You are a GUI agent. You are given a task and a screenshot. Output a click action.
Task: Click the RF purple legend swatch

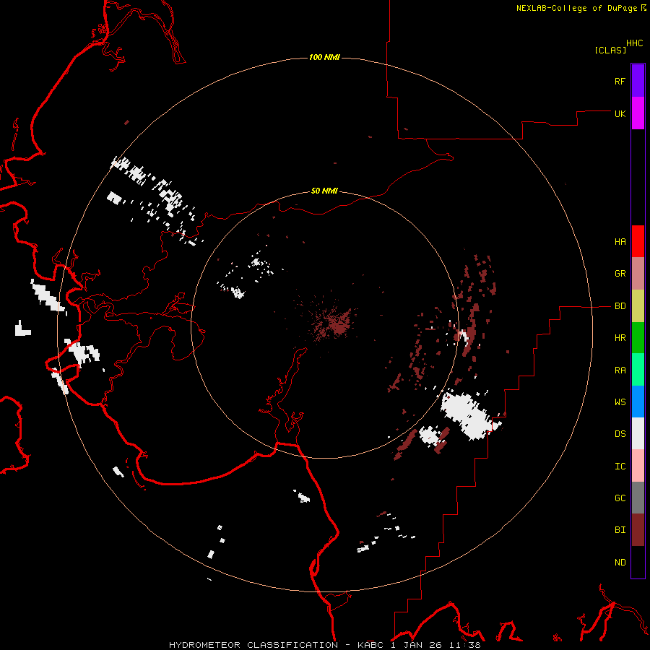[x=638, y=81]
